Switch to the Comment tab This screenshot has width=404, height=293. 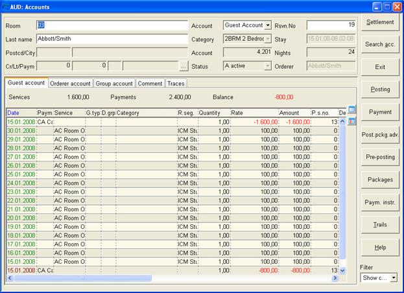coord(150,84)
